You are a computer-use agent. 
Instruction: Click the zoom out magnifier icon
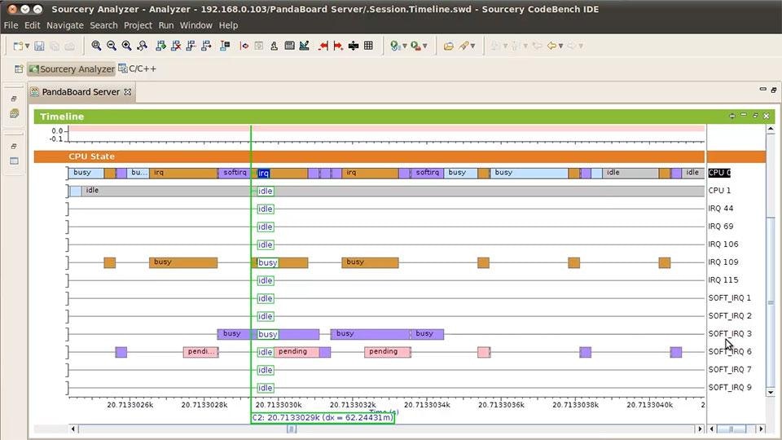point(112,46)
